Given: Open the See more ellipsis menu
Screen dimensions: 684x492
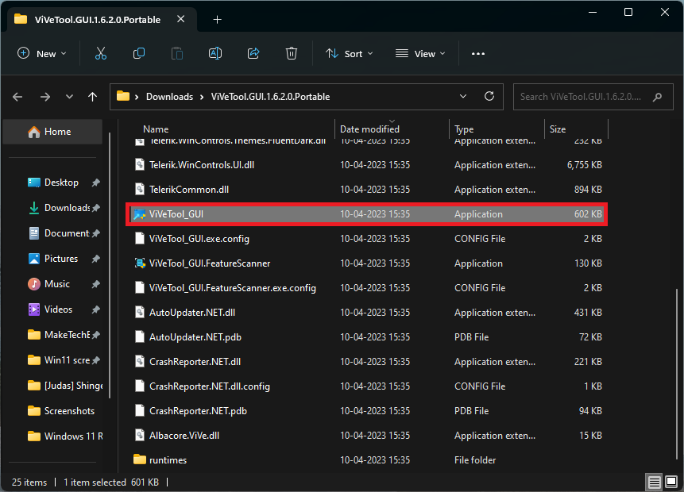Looking at the screenshot, I should (477, 53).
